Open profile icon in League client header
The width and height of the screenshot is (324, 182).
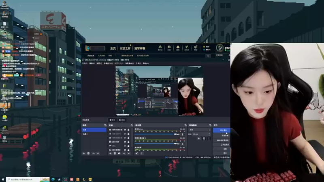[x=169, y=48]
